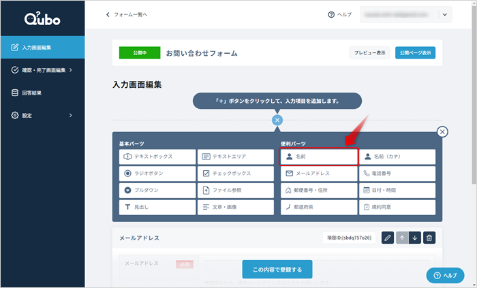The width and height of the screenshot is (477, 288).
Task: Click the 項目ID:[sbdq757o26] label
Action: [349, 238]
